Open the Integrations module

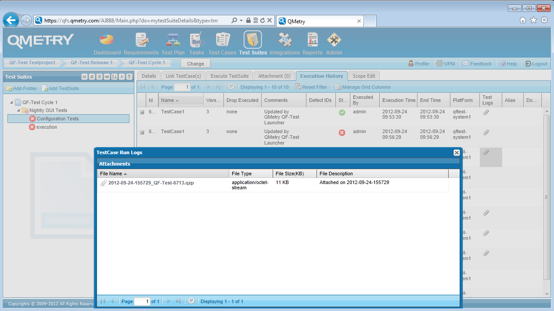tap(284, 44)
